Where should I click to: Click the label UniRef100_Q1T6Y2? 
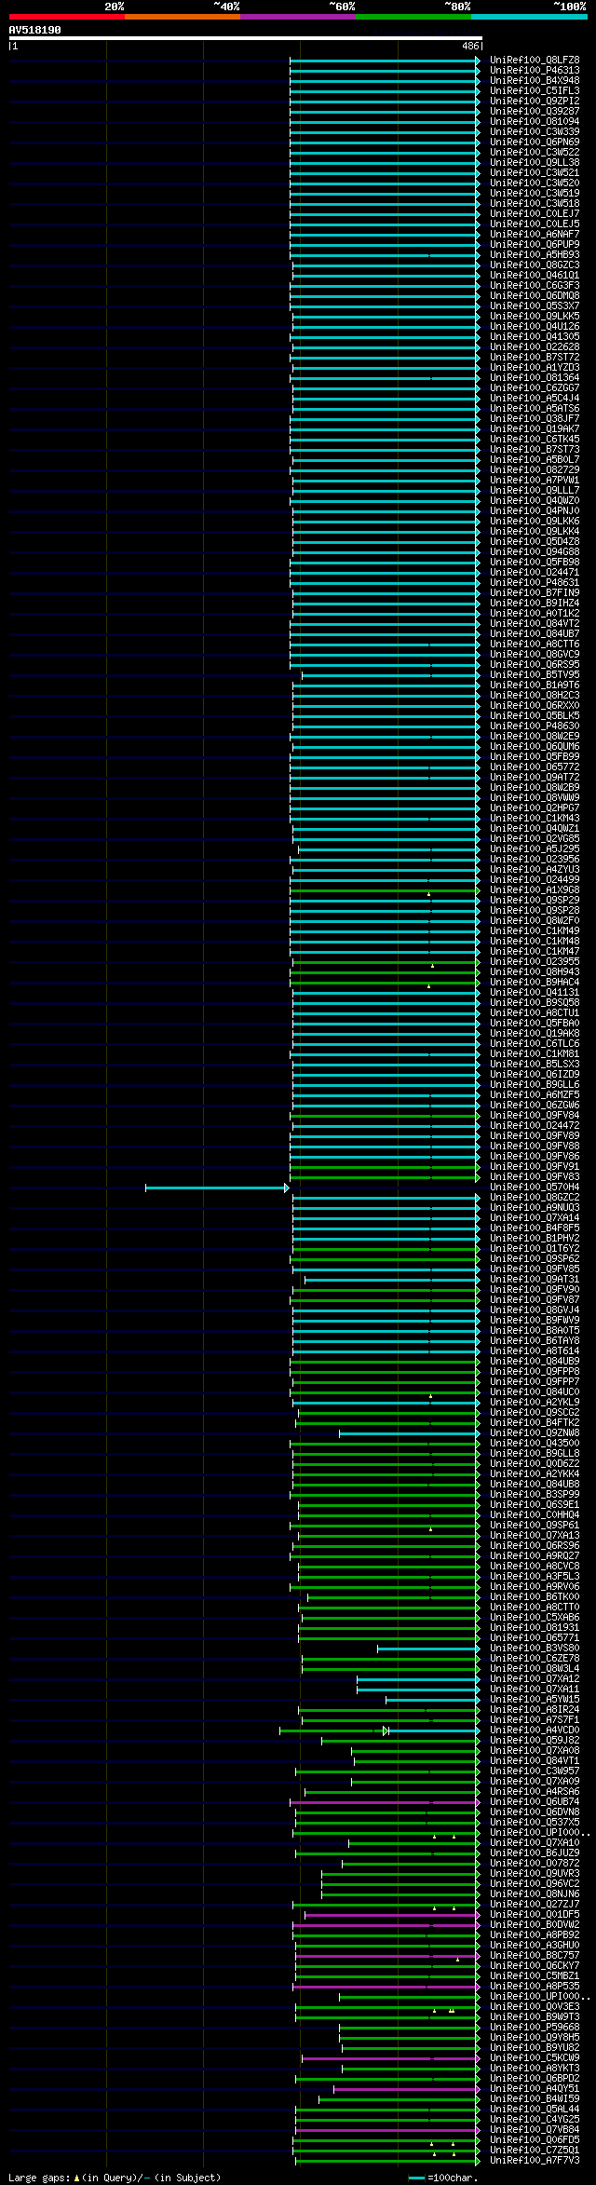pyautogui.click(x=535, y=1249)
